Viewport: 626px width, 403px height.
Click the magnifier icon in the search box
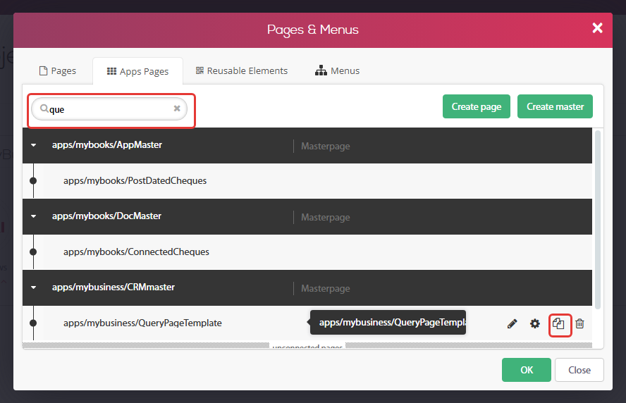tap(44, 108)
